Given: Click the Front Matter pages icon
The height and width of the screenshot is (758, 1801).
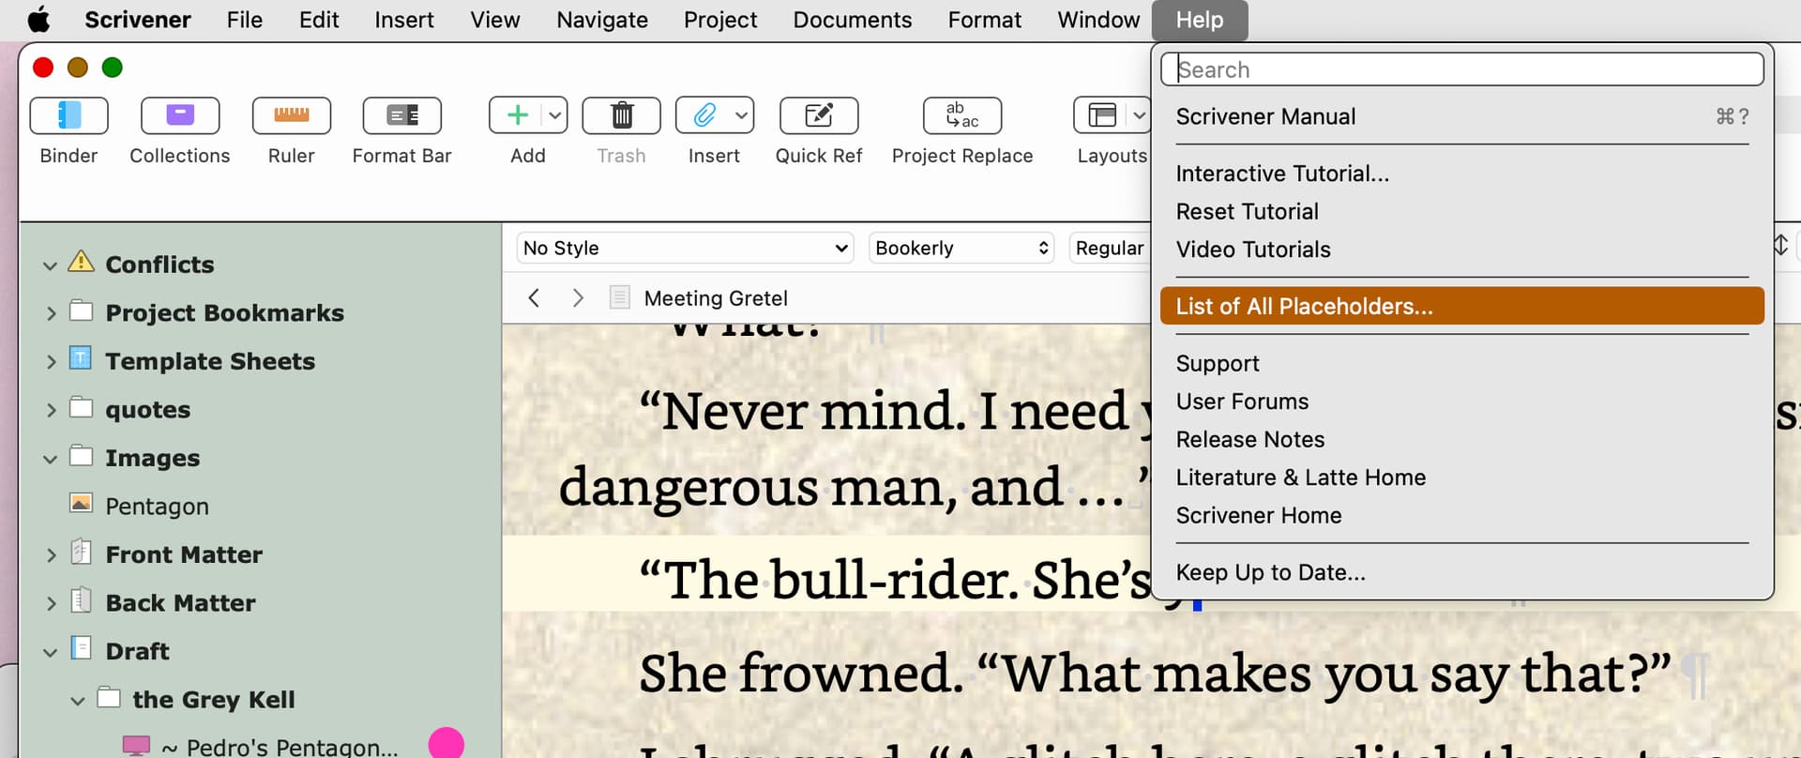Looking at the screenshot, I should click(82, 552).
